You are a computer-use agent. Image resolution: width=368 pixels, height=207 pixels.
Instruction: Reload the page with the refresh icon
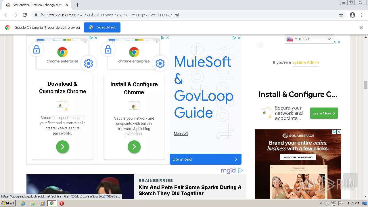[x=25, y=15]
